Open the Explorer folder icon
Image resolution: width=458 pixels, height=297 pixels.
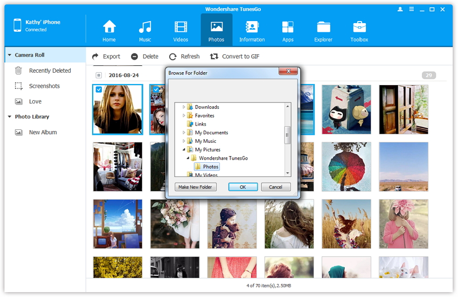pyautogui.click(x=323, y=27)
